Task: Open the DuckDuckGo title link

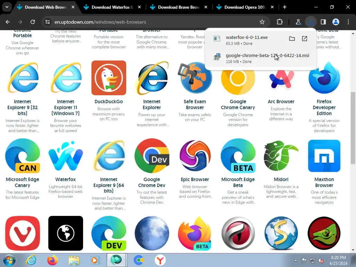Action: (109, 102)
